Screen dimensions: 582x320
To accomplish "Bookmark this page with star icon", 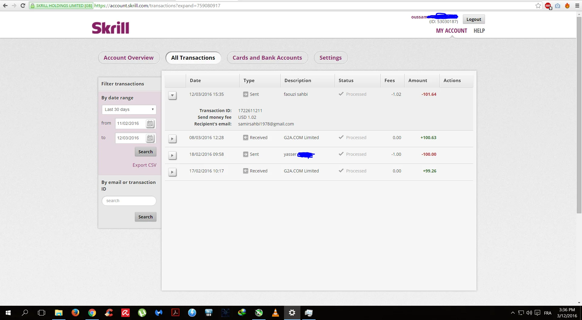I will click(538, 5).
